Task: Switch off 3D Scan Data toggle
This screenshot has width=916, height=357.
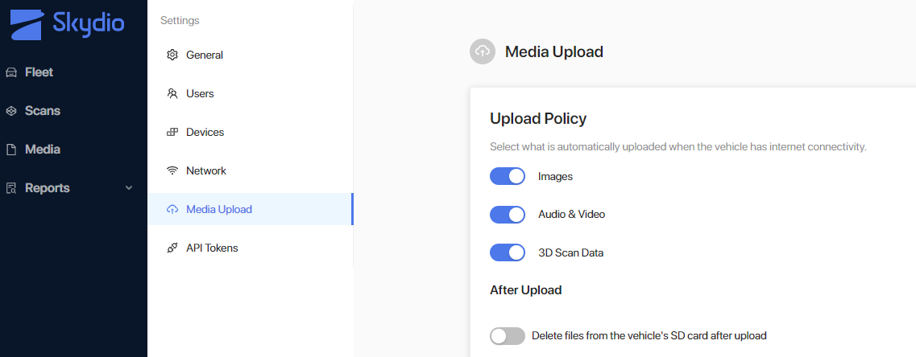Action: pos(508,253)
